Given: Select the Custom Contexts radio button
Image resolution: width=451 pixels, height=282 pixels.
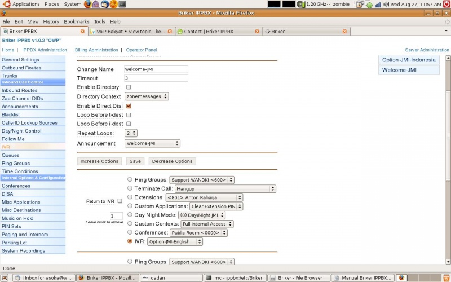Looking at the screenshot, I should [130, 223].
